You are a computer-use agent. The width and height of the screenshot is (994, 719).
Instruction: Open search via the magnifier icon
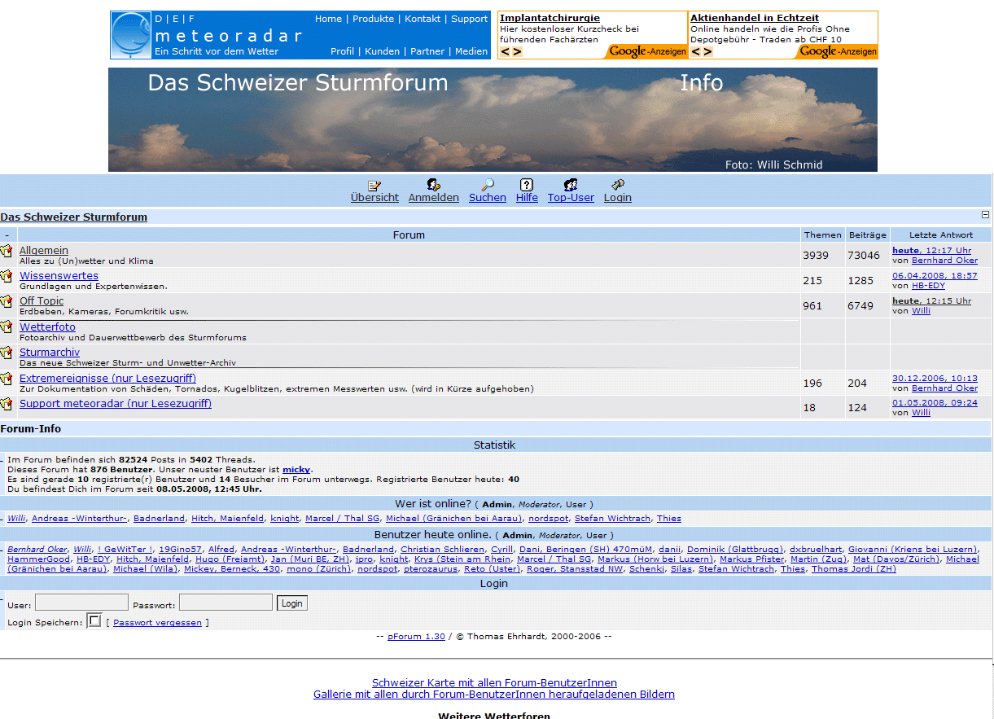click(488, 186)
